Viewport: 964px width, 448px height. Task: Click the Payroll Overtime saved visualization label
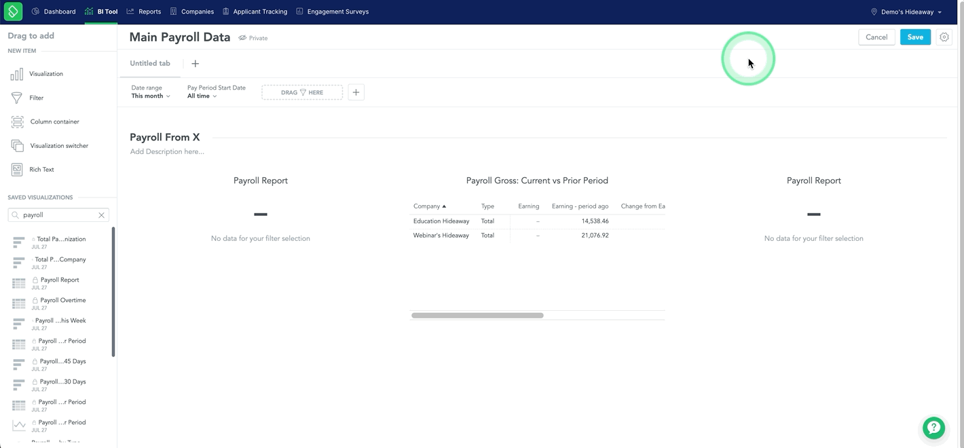click(63, 300)
